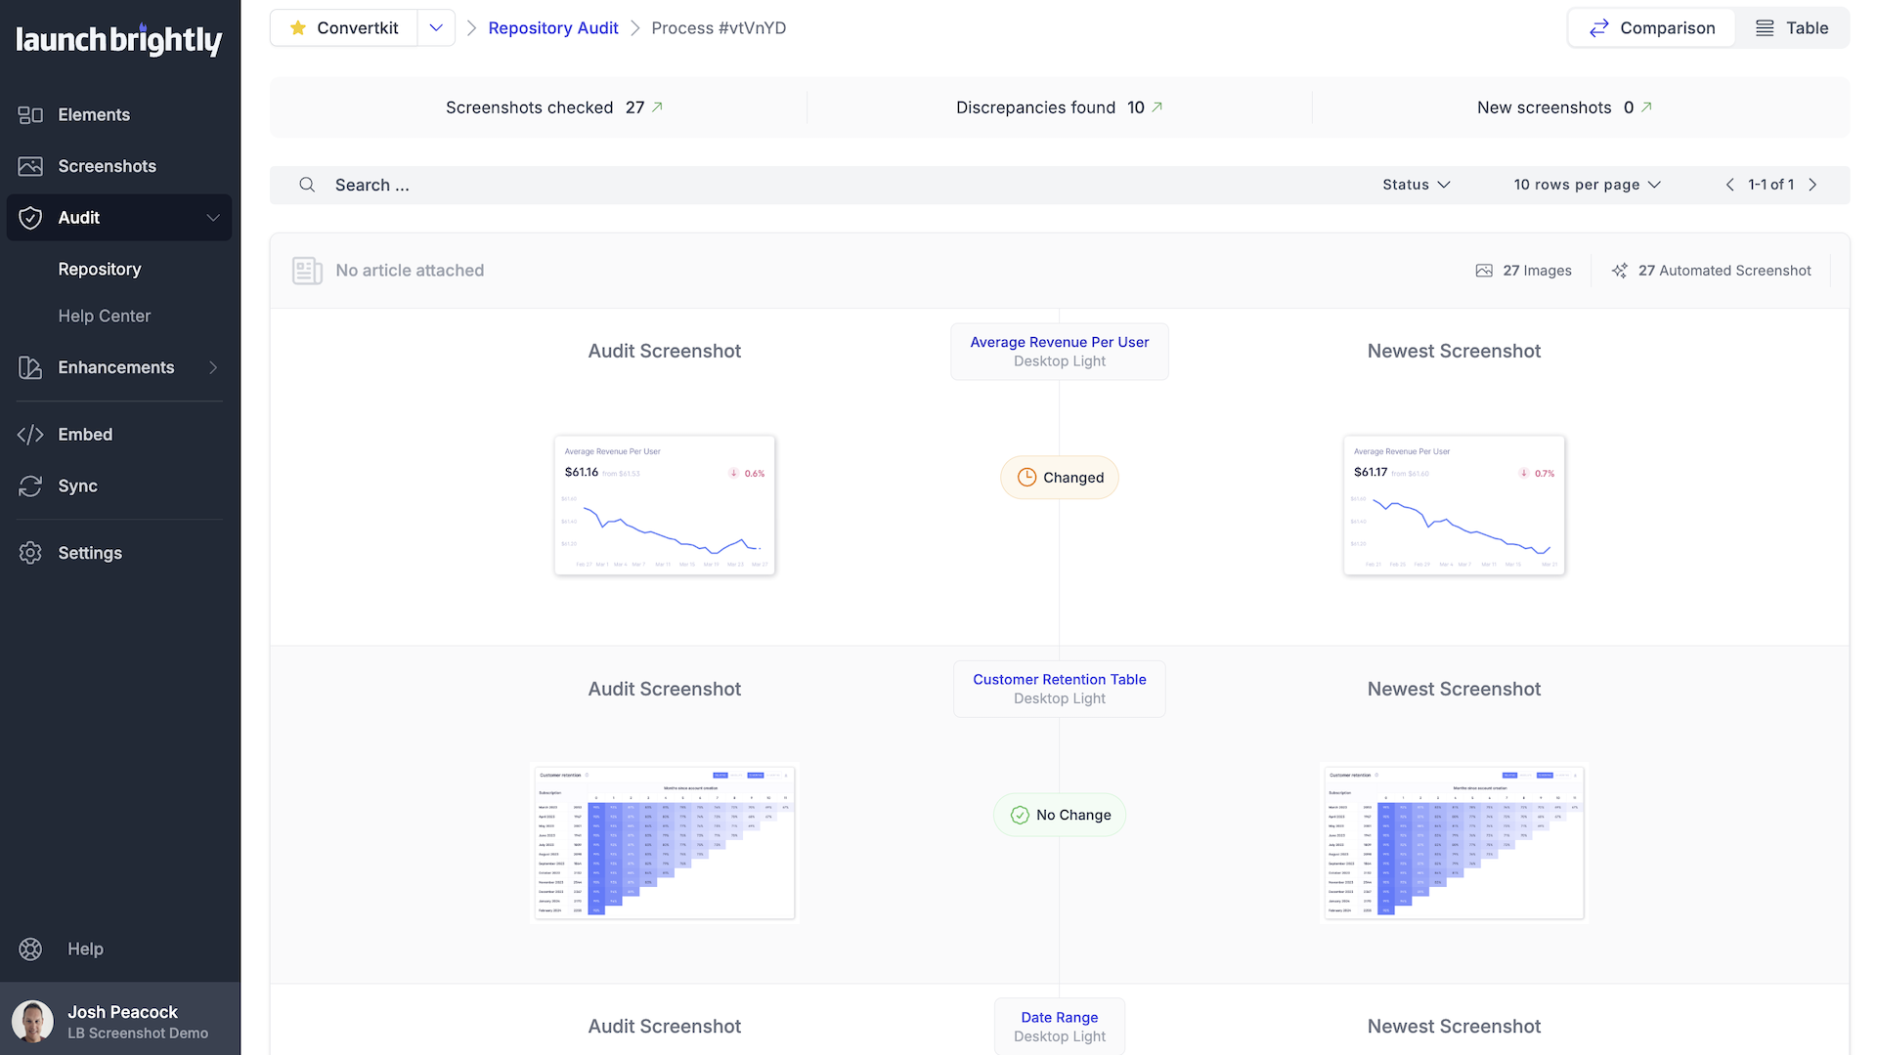Open the Status filter dropdown
Viewport: 1877px width, 1055px height.
(1417, 185)
